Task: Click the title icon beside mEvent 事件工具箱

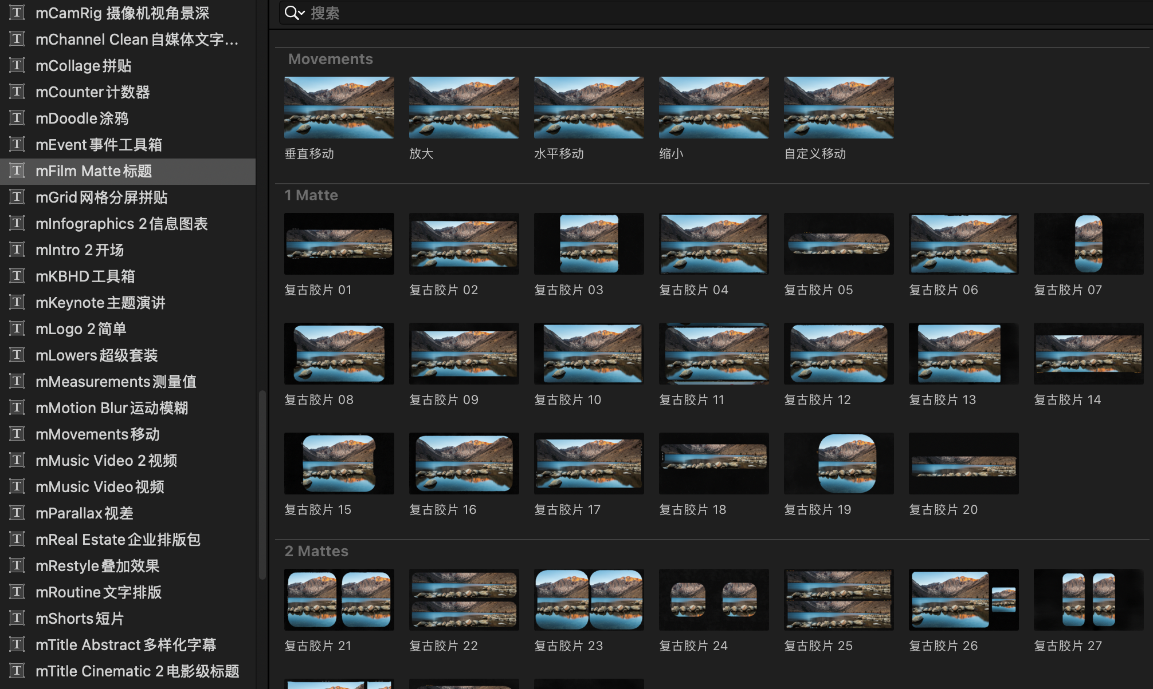Action: click(17, 144)
